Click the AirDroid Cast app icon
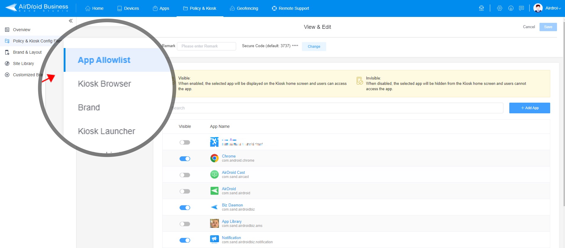This screenshot has height=248, width=565. point(214,174)
